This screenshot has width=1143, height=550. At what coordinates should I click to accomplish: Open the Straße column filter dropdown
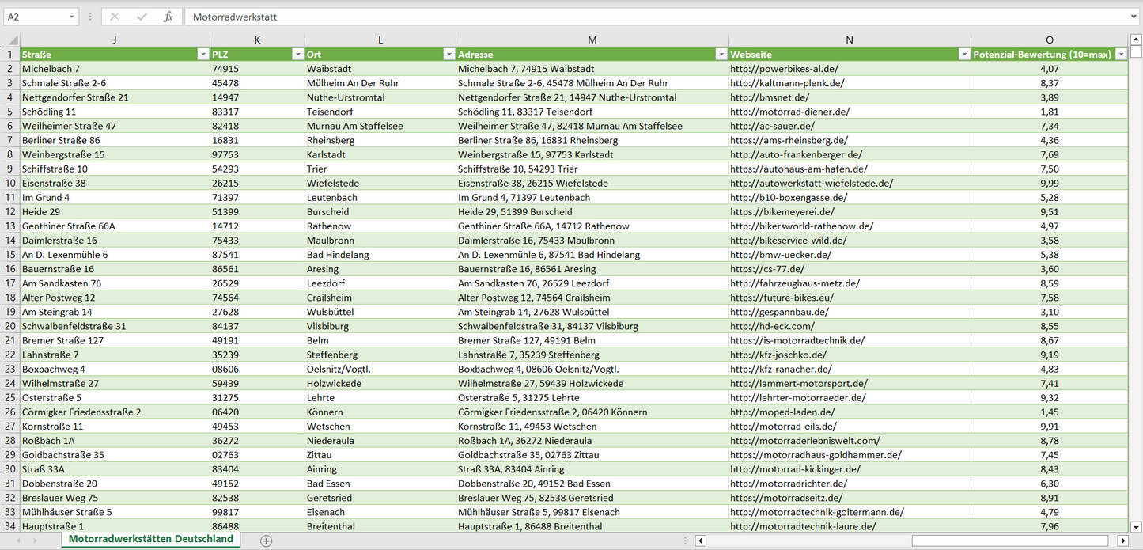tap(202, 55)
